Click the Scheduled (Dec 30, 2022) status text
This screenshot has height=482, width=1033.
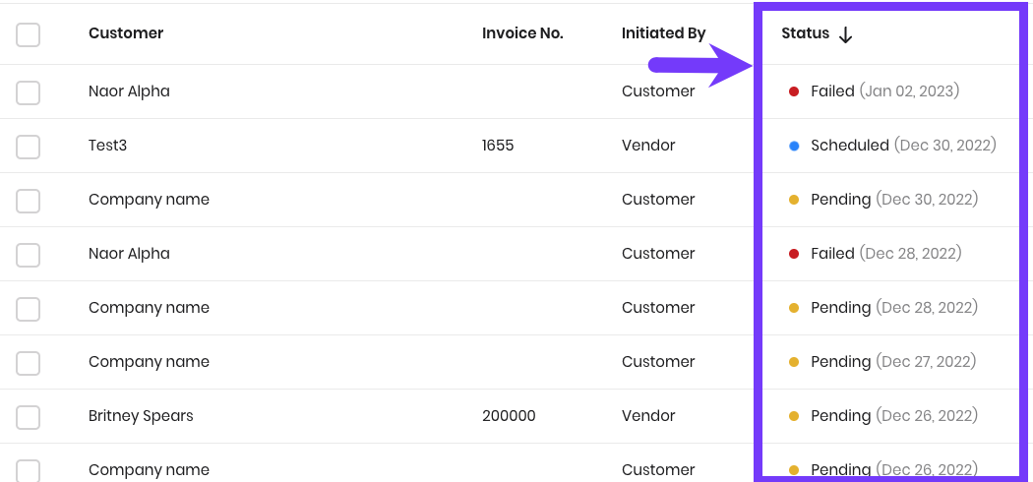[903, 145]
